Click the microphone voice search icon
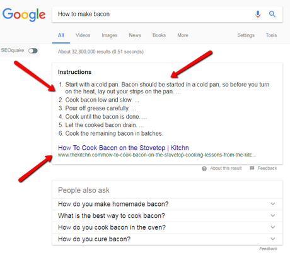Screen dimensions: 290x257 click(258, 15)
